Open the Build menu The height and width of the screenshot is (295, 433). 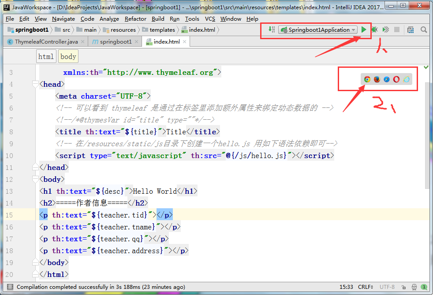click(158, 19)
